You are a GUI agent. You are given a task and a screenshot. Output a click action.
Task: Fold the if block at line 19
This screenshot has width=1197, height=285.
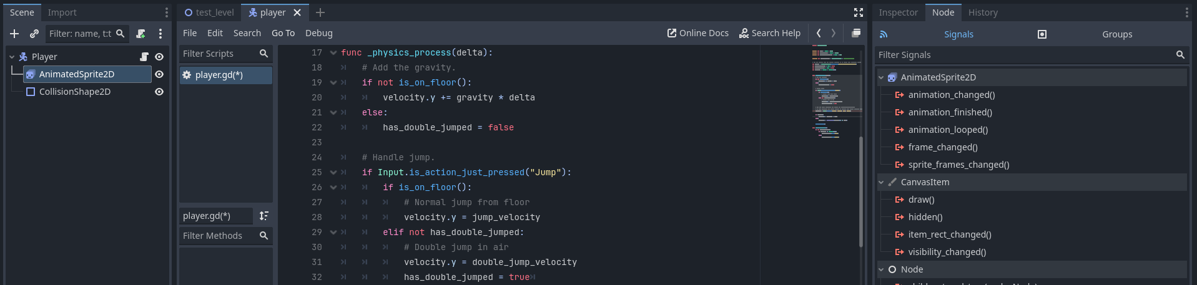333,83
